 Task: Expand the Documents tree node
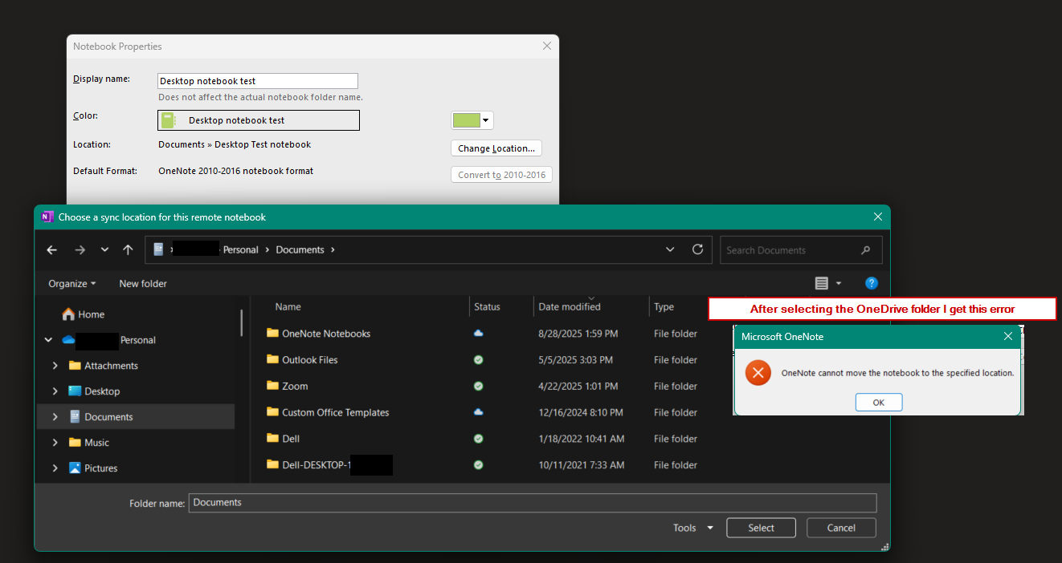pos(55,417)
